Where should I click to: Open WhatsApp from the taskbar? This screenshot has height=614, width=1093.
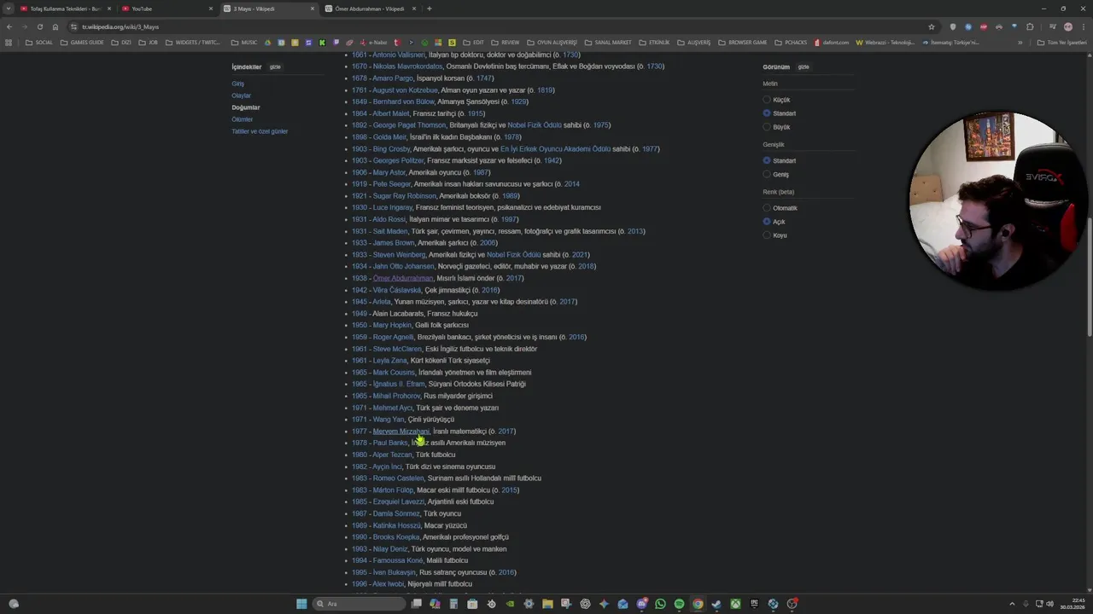point(660,604)
